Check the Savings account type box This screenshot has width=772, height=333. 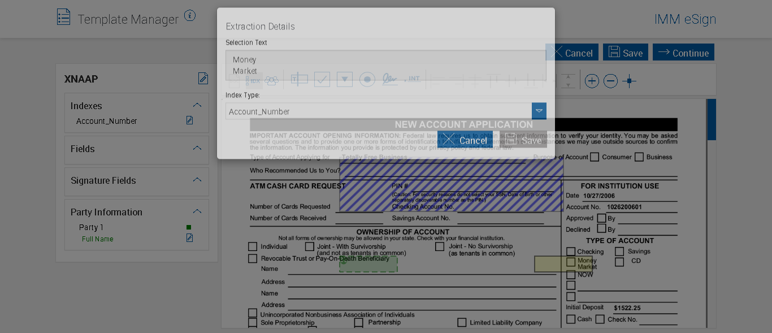619,252
